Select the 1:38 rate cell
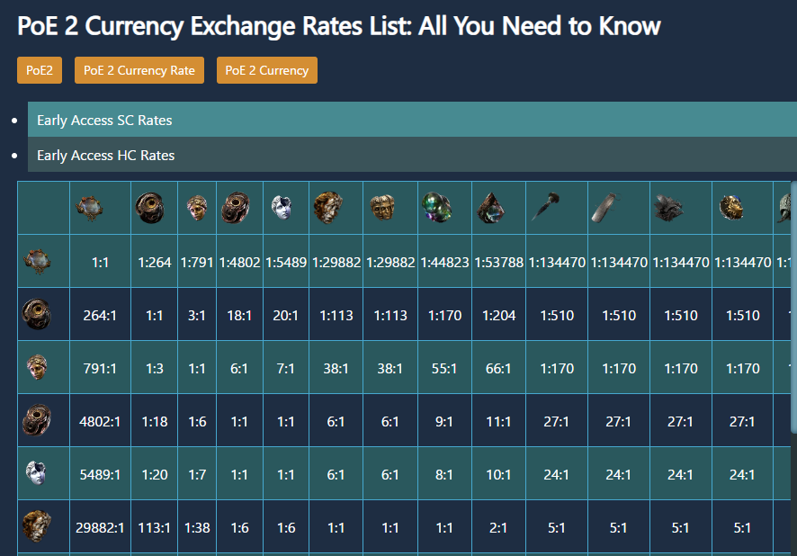This screenshot has width=797, height=556. (197, 527)
